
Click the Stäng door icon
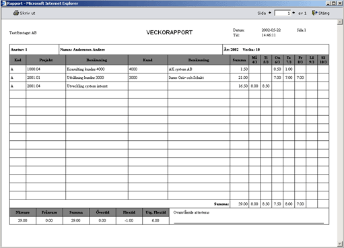pyautogui.click(x=314, y=13)
